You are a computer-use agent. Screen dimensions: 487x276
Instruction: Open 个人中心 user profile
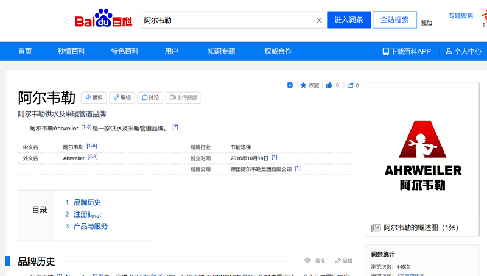(x=463, y=51)
